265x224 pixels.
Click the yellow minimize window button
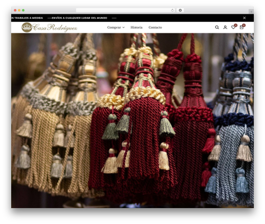(19, 10)
